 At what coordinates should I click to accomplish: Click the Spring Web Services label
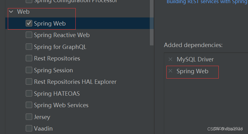61,105
